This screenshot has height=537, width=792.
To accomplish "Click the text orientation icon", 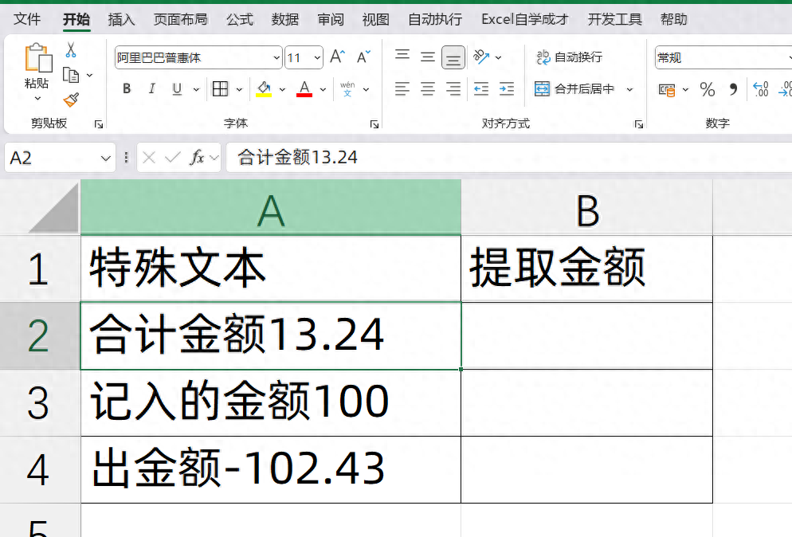I will tap(481, 57).
